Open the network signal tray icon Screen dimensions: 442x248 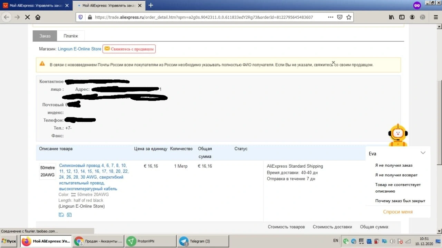click(x=408, y=241)
